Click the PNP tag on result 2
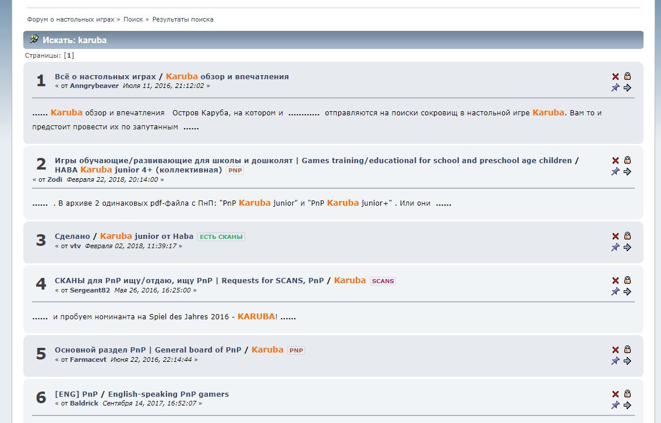The image size is (661, 423). [235, 170]
